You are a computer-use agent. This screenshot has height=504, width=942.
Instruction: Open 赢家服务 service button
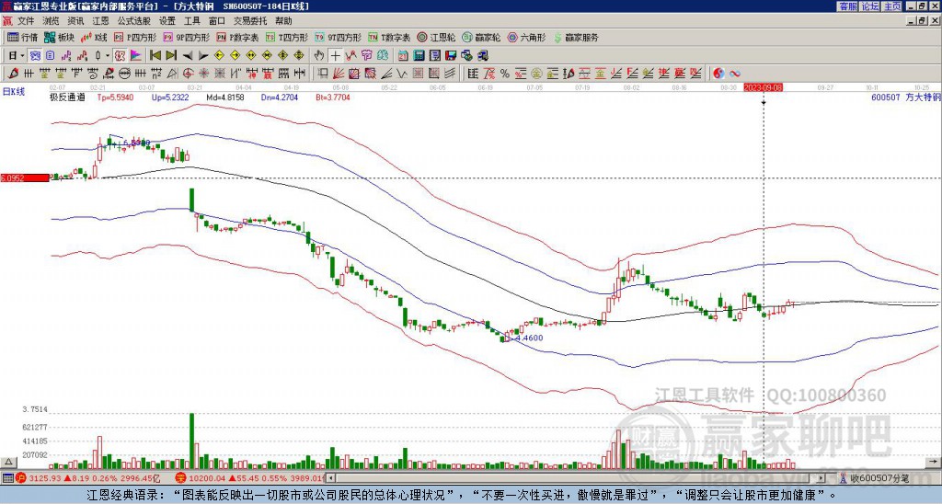[x=576, y=37]
